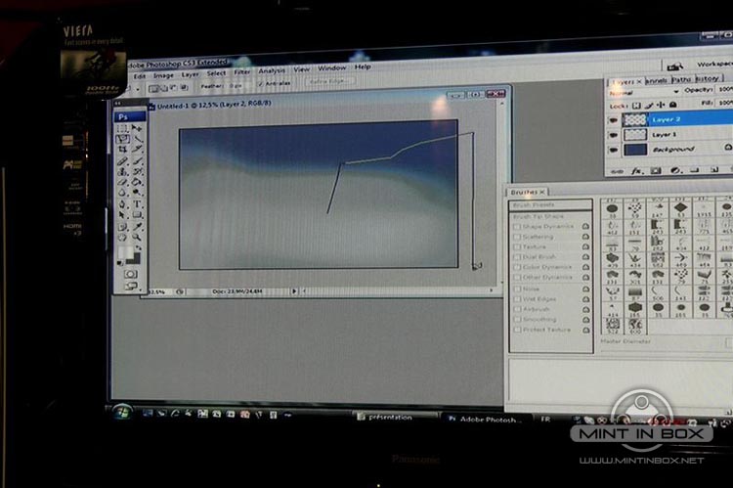This screenshot has height=488, width=733.
Task: Toggle Quick Mask mode in toolbox
Action: [130, 274]
